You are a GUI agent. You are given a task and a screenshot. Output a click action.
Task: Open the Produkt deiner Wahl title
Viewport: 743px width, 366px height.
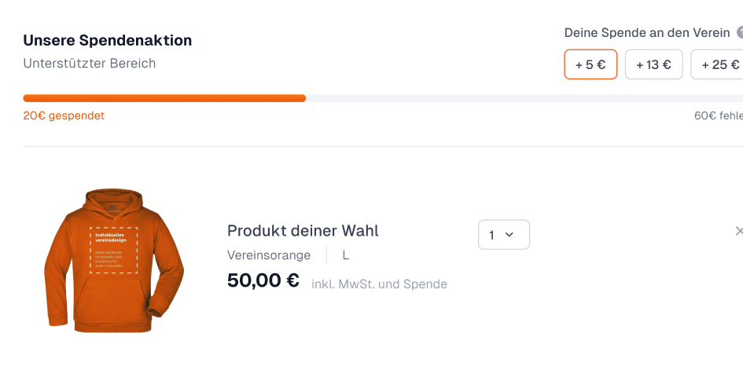click(x=303, y=231)
